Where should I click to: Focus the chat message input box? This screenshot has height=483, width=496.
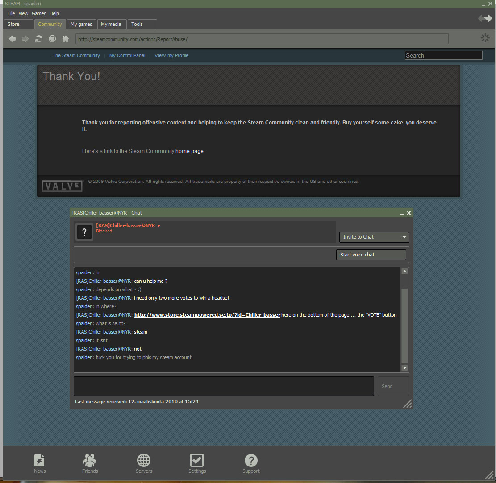tap(224, 386)
